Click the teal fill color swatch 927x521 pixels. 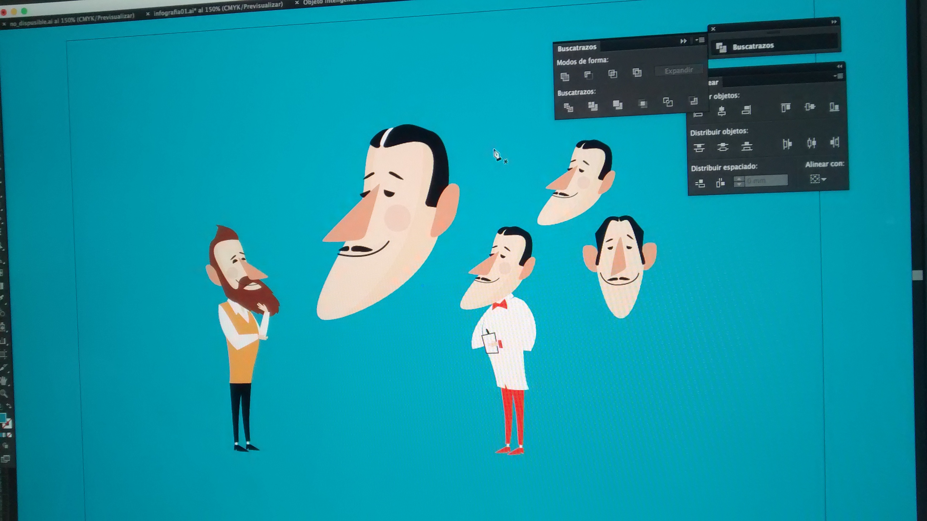(x=3, y=418)
